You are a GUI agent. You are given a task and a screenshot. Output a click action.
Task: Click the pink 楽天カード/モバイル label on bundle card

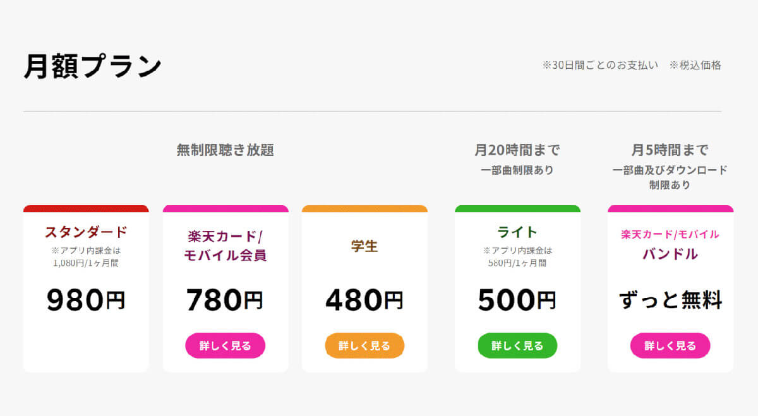670,234
